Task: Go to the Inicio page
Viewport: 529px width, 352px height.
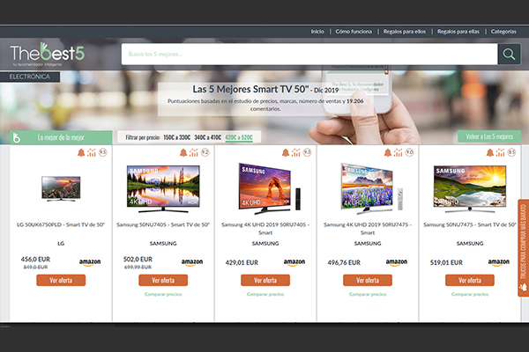Action: click(318, 32)
